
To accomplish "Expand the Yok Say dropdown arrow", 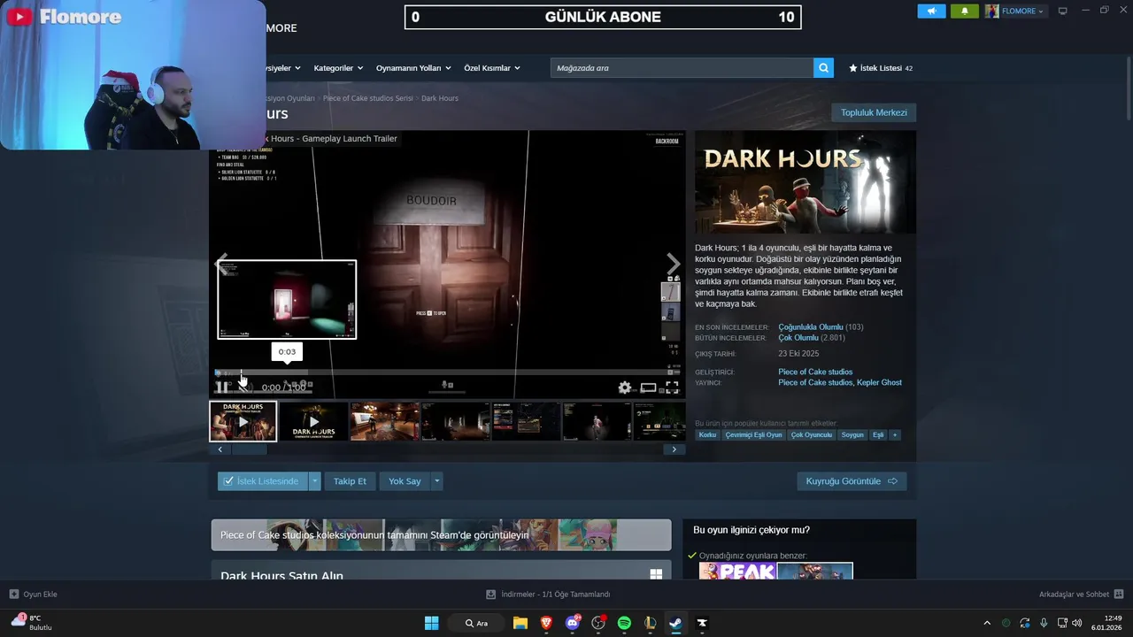I will [436, 481].
